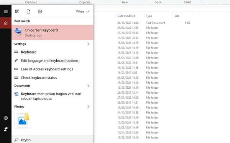The height and width of the screenshot is (143, 230).
Task: Click the 5 KB size cell
Action: click(187, 23)
